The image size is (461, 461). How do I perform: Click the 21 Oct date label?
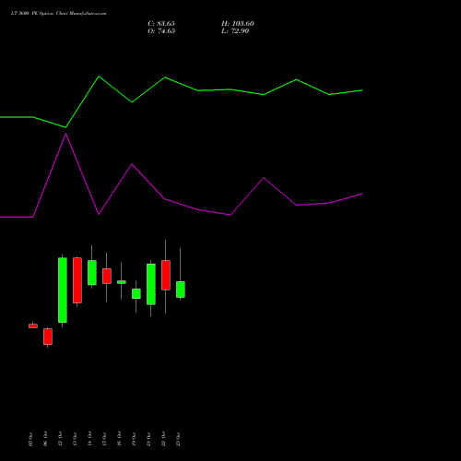(x=148, y=439)
